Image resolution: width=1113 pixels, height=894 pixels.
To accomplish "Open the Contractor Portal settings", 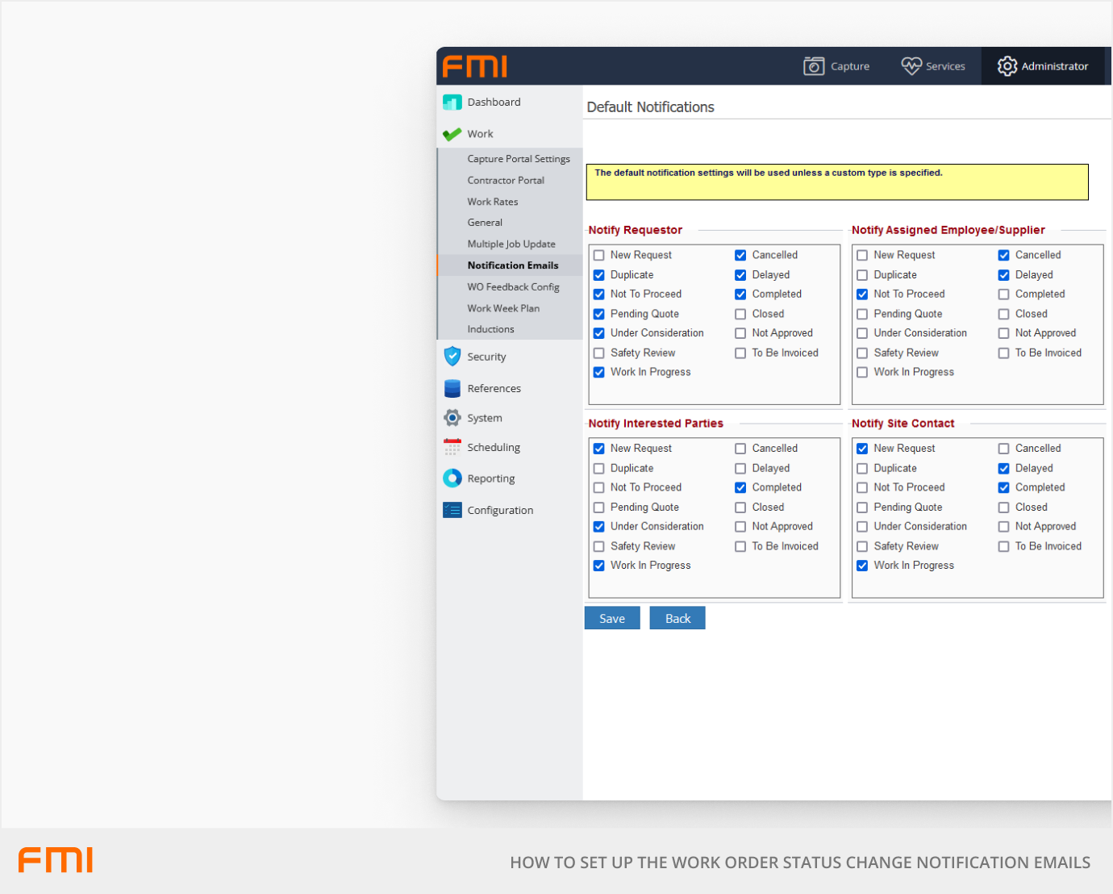I will click(506, 180).
